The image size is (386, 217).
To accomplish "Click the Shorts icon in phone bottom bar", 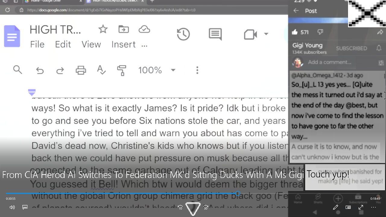I will point(318,199).
